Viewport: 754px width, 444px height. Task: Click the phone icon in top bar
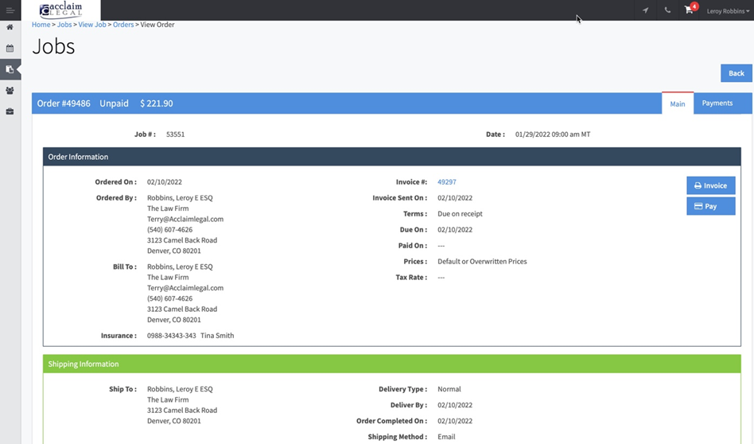[x=667, y=10]
